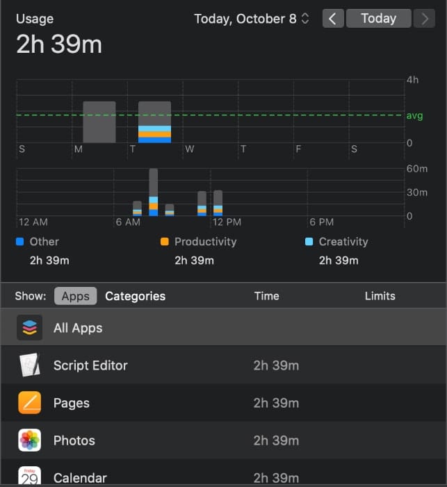Viewport: 447px width, 487px height.
Task: Select Monday's gray bar in weekly chart
Action: [99, 122]
